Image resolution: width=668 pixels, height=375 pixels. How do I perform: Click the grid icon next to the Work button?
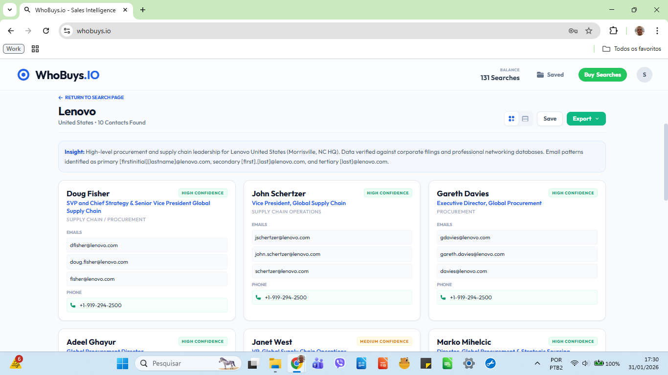coord(35,48)
